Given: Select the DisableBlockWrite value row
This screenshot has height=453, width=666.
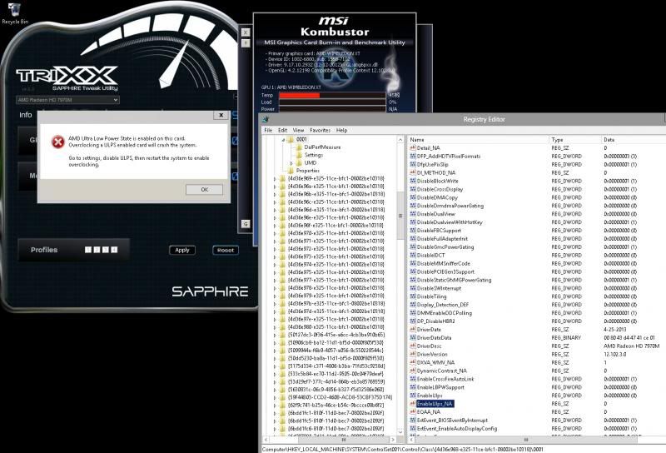Looking at the screenshot, I should 537,181.
